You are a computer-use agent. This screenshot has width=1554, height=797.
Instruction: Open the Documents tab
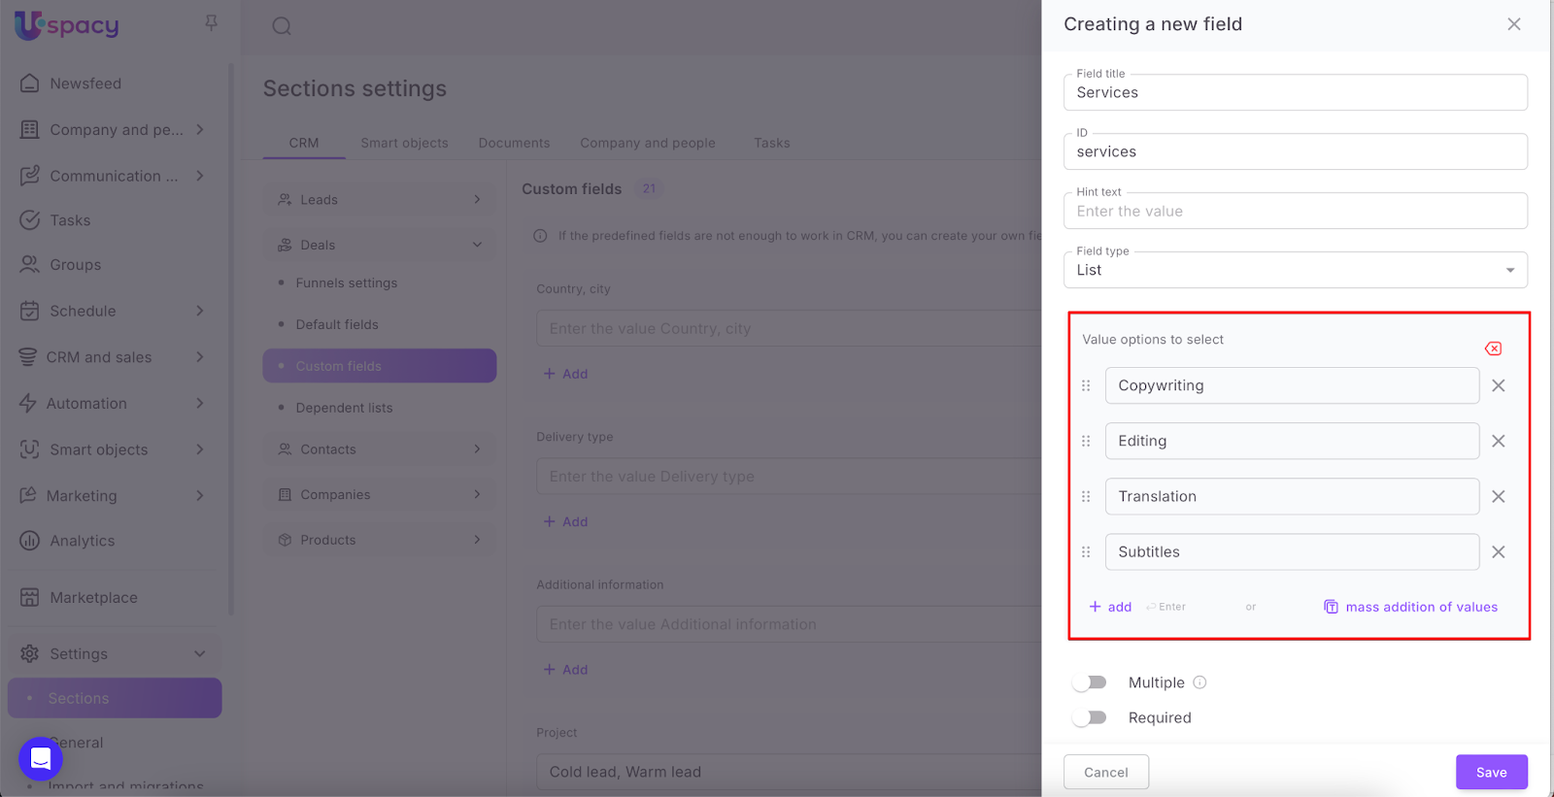[514, 143]
